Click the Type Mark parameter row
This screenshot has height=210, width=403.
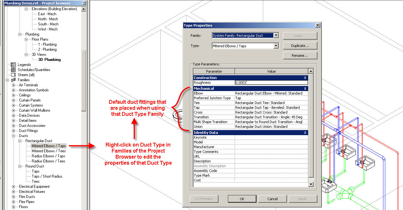[250, 175]
